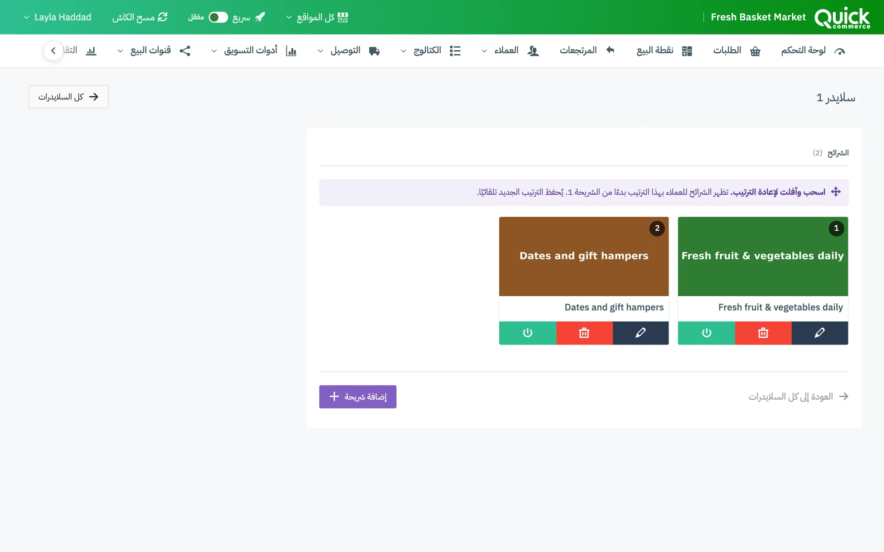
Task: Click the 'Fresh fruit & vegetables daily' caption text
Action: pyautogui.click(x=780, y=307)
